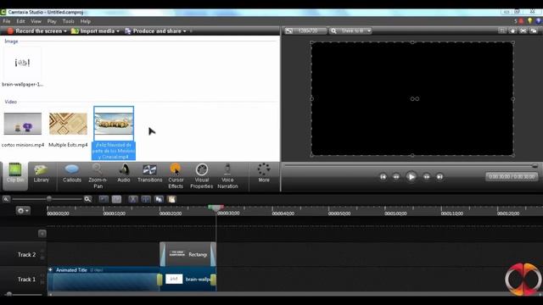Open toolbar overflow arrow after Produce and share
Viewport: 543px width, 305px height.
pos(191,31)
